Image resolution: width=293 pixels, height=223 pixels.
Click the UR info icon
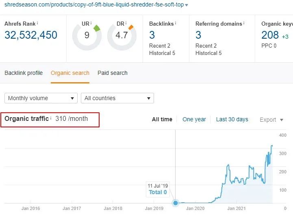click(91, 23)
